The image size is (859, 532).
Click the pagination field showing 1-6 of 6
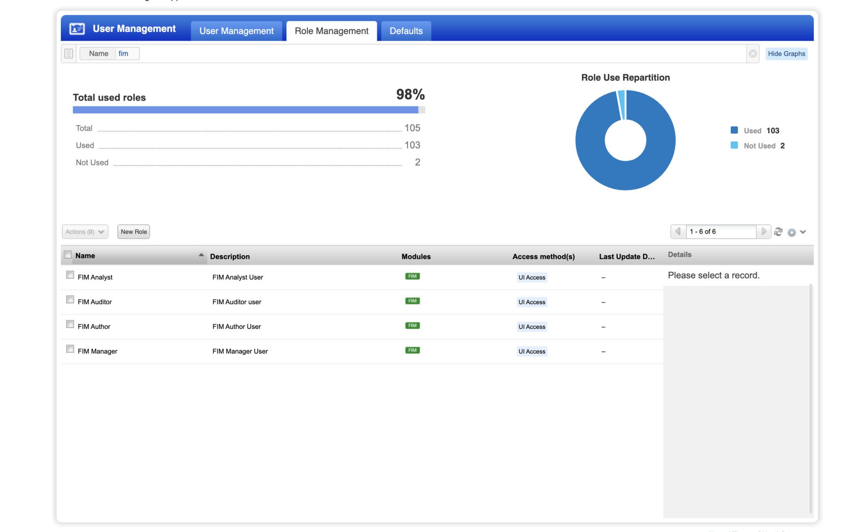(x=721, y=232)
